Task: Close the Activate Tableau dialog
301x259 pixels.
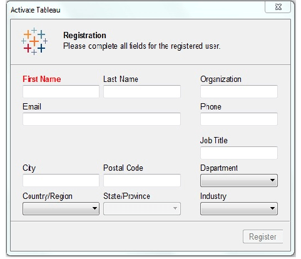Action: pyautogui.click(x=278, y=7)
